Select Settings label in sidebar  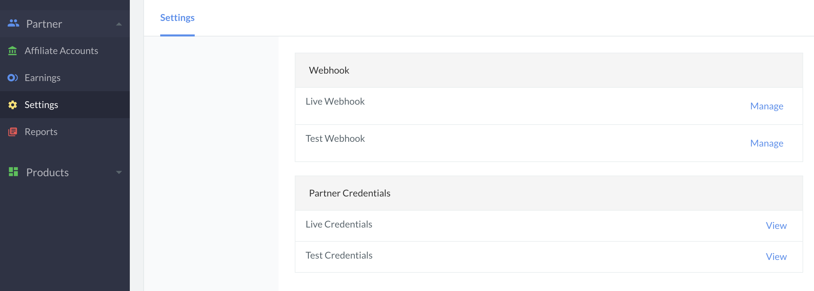pyautogui.click(x=41, y=105)
